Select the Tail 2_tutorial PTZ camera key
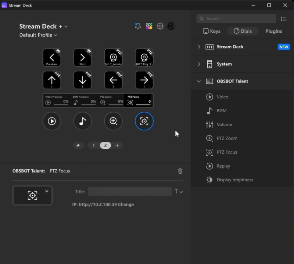Screen dimensions: 294x264 (113, 58)
